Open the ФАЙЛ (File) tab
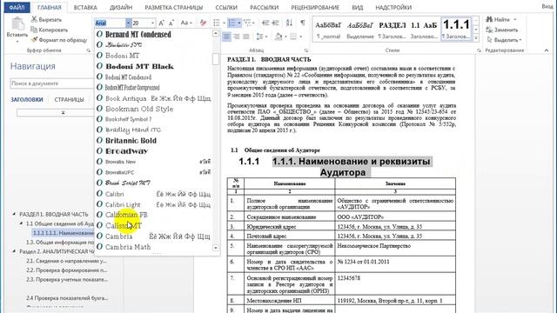Viewport: 557px width, 313px height. pyautogui.click(x=17, y=8)
